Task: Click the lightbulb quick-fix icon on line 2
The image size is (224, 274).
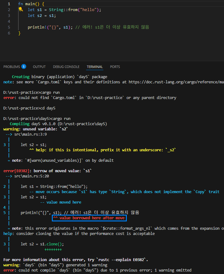Action: point(21,9)
